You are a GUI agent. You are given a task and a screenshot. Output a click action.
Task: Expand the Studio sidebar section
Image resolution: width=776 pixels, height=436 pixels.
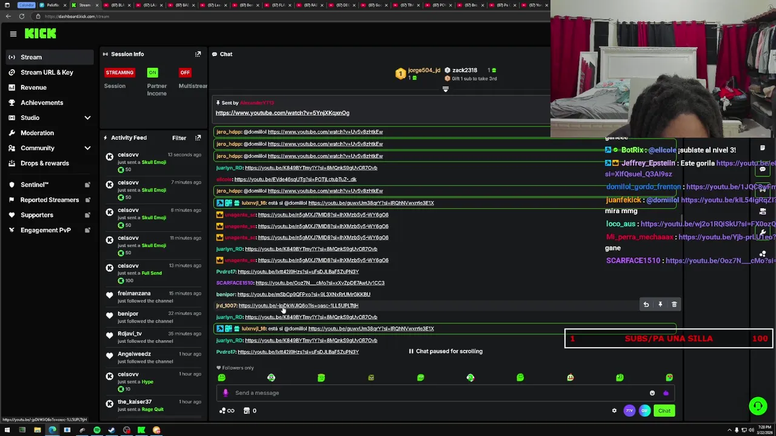tap(87, 117)
